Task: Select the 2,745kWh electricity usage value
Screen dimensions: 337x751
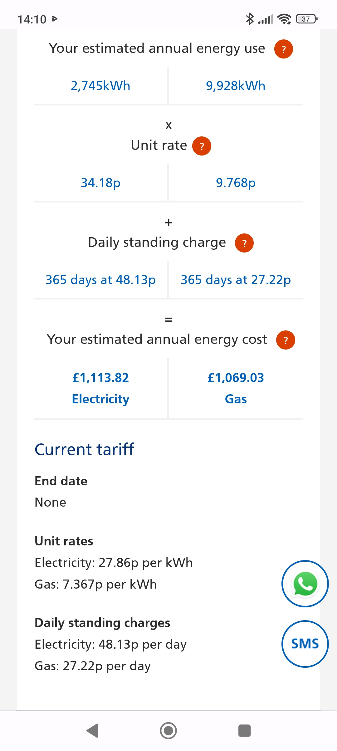Action: pyautogui.click(x=100, y=86)
